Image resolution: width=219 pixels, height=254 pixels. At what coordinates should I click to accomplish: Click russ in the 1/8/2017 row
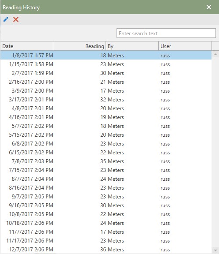click(x=165, y=56)
